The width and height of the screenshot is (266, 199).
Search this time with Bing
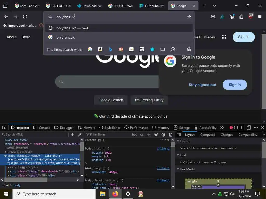pos(111,49)
